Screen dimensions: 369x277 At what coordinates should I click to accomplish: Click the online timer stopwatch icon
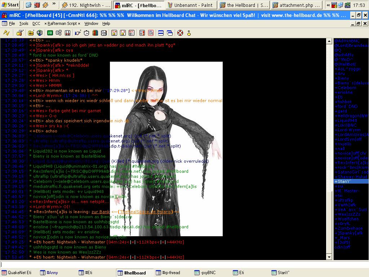tap(86, 33)
